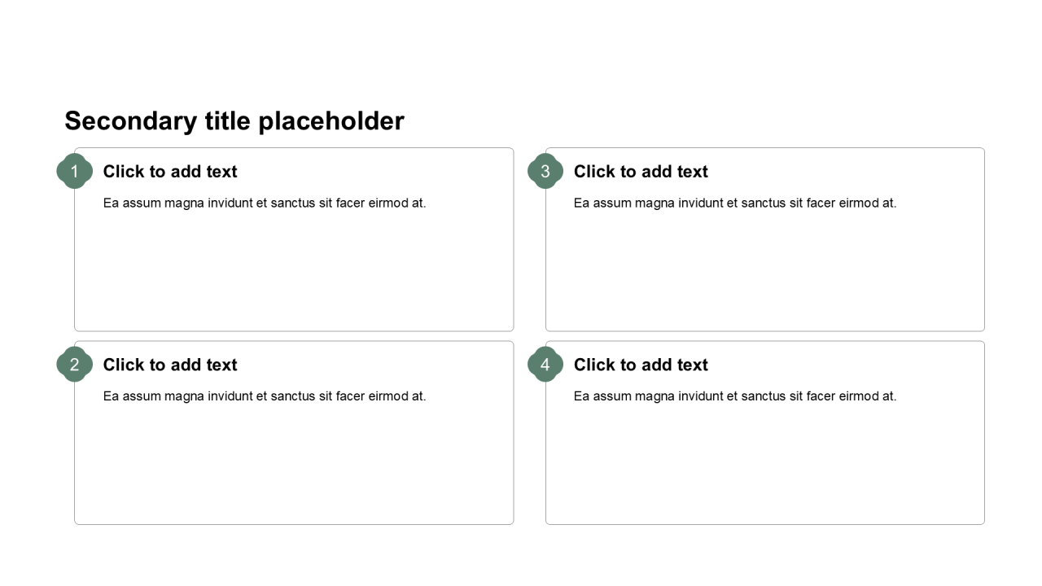The width and height of the screenshot is (1042, 586).
Task: Click "Click to add text" heading beside badge 1
Action: click(170, 172)
